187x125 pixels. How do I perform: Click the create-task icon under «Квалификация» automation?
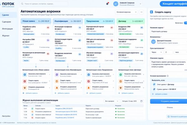point(57,81)
